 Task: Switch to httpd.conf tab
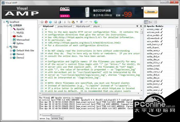(48, 26)
